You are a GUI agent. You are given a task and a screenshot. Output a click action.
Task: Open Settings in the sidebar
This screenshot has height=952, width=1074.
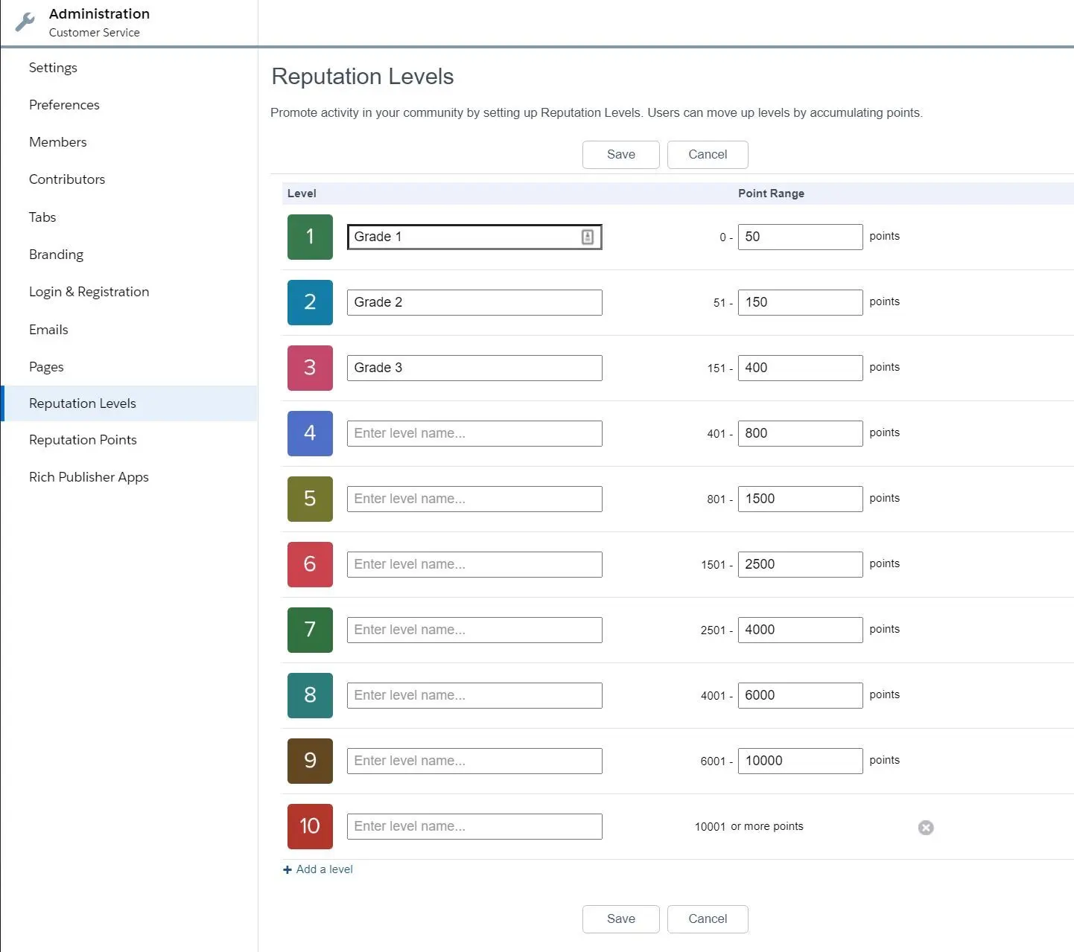coord(53,68)
